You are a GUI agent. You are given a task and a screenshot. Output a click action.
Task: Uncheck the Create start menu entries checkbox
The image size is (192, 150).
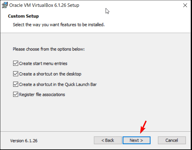click(x=16, y=63)
